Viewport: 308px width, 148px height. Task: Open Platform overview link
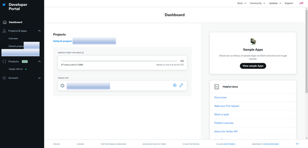[x=224, y=123]
